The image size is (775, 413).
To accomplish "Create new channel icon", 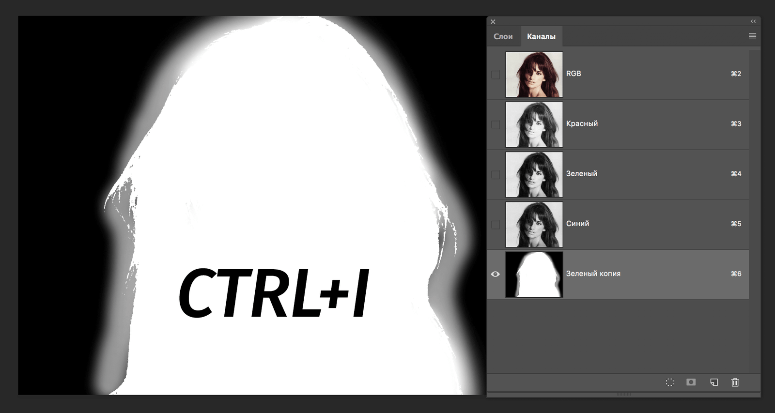I will 713,382.
